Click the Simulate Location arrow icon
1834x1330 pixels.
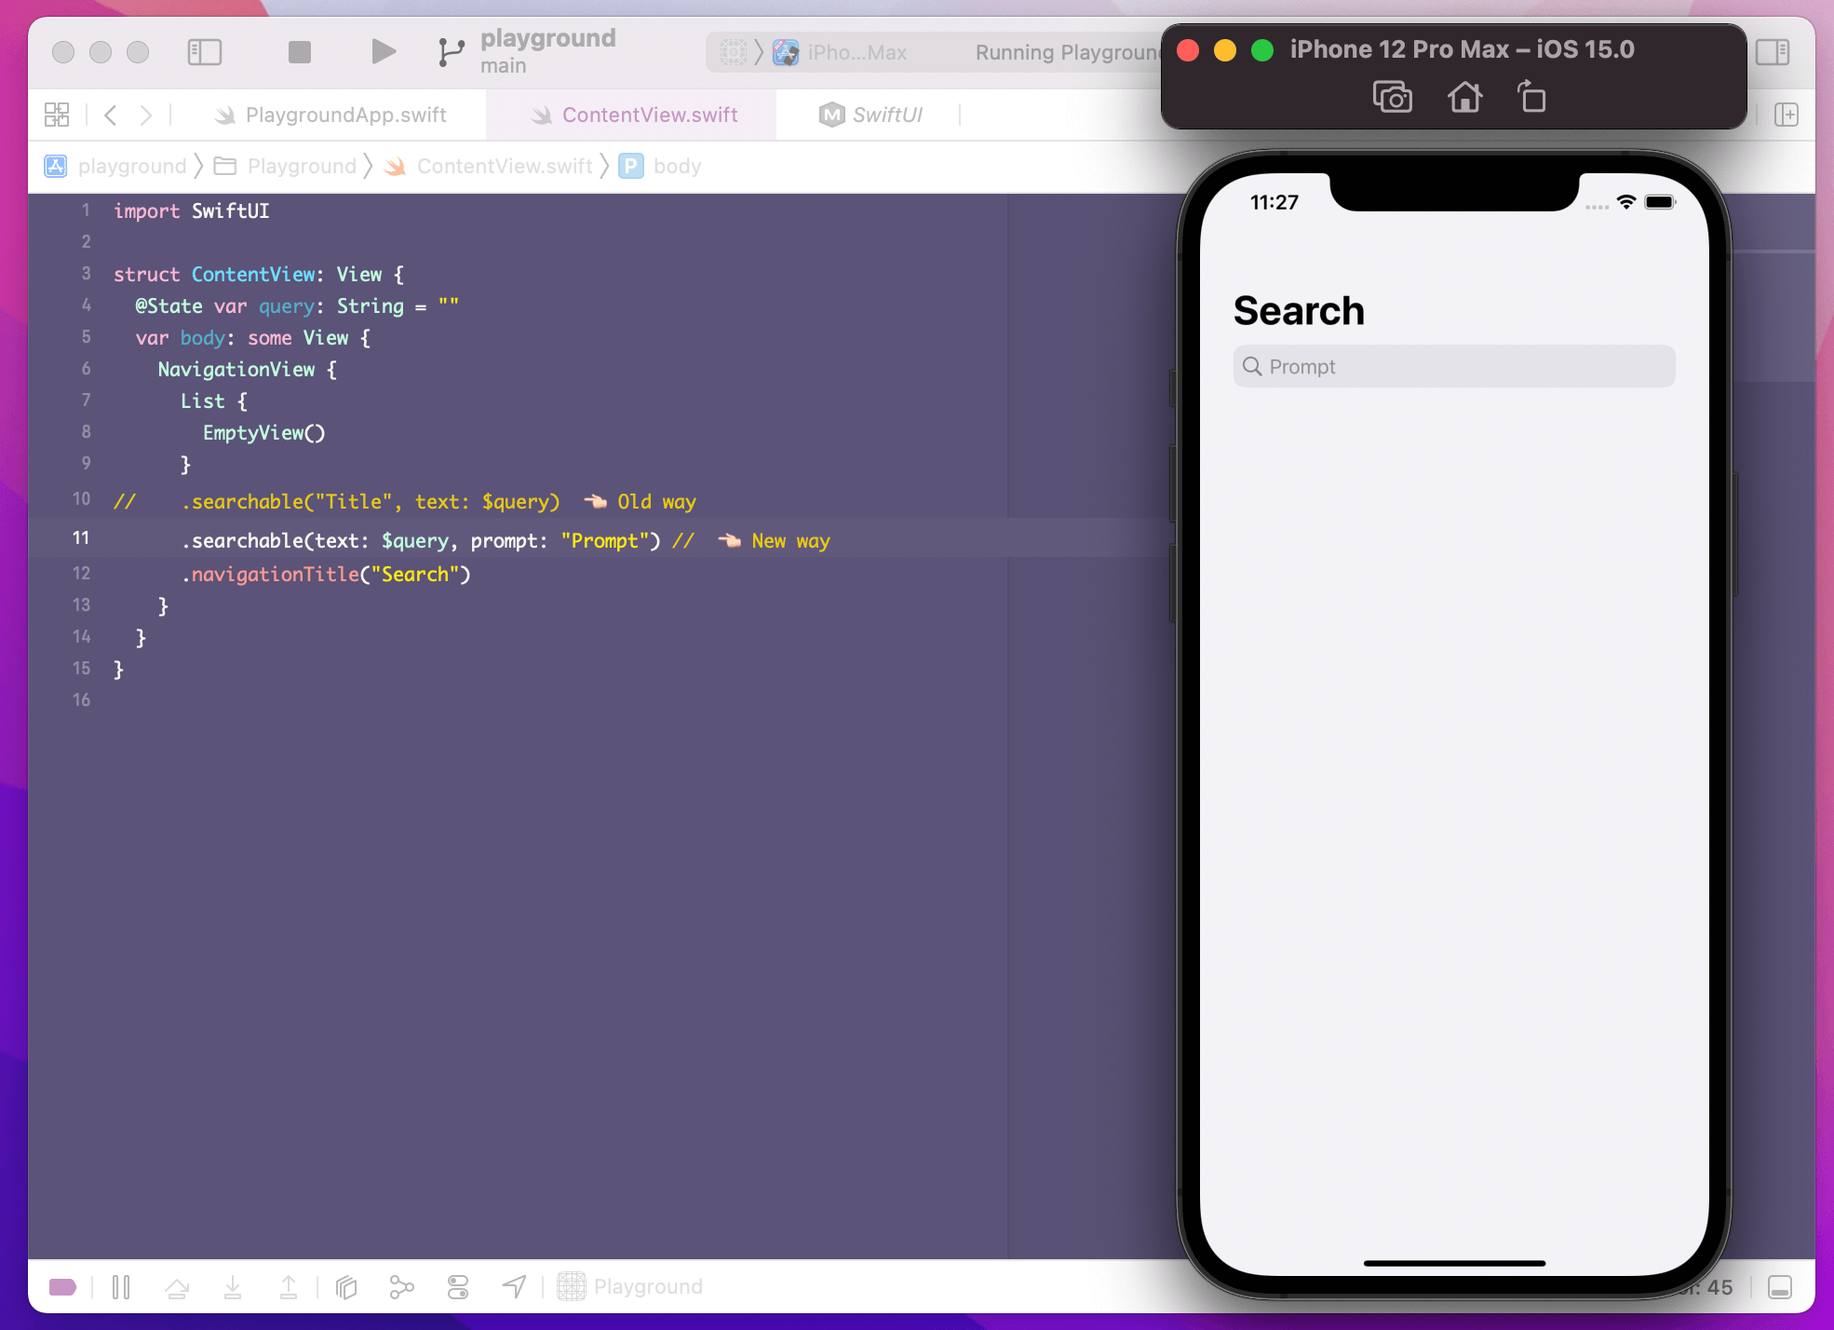coord(514,1287)
